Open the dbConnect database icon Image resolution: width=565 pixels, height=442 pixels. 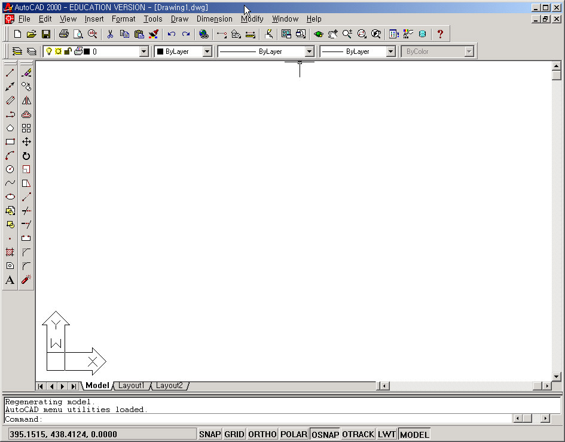422,34
